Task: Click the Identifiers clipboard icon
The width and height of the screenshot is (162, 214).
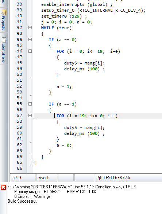Action: (x=4, y=40)
